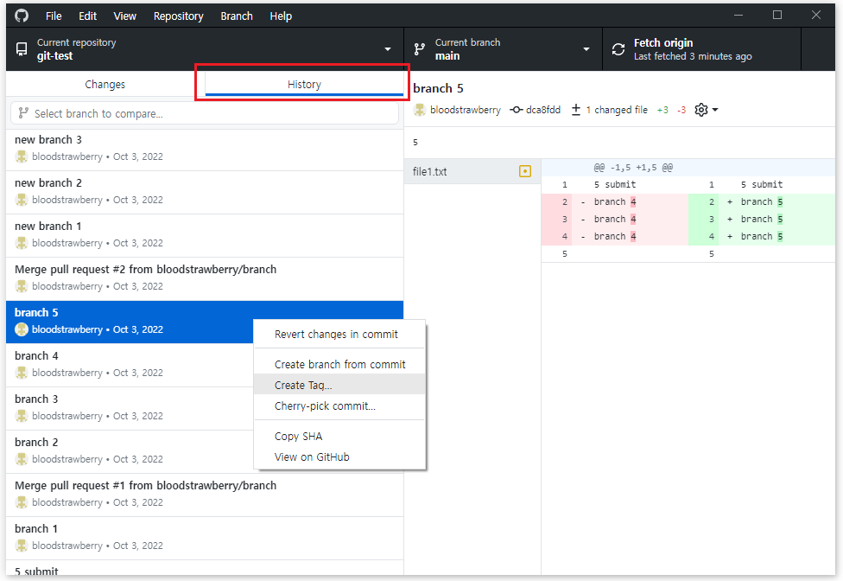This screenshot has width=843, height=581.
Task: Click the avatar in branch 2 row
Action: tap(22, 459)
